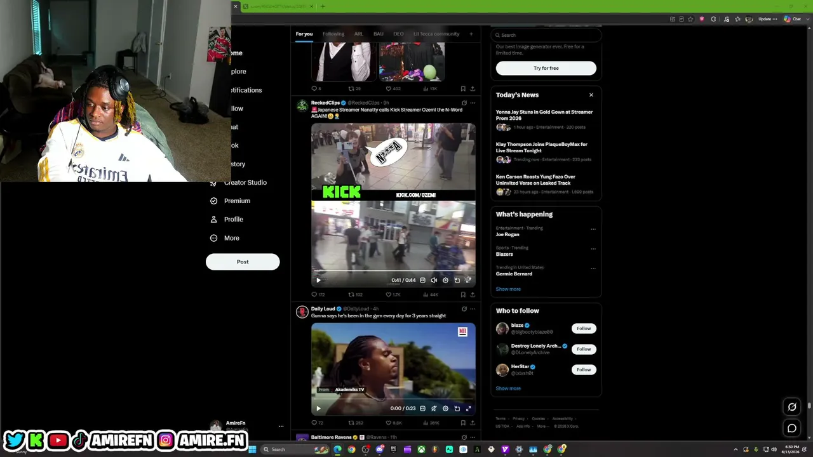
Task: Open Premium in the sidebar
Action: pyautogui.click(x=230, y=201)
